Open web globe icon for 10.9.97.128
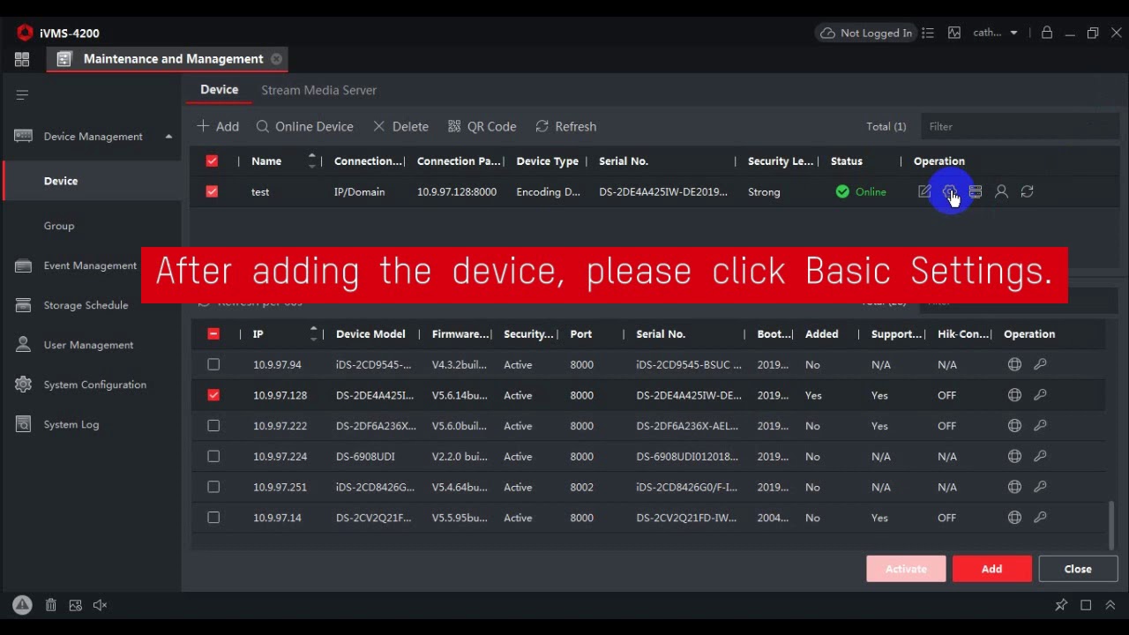Image resolution: width=1129 pixels, height=635 pixels. pyautogui.click(x=1014, y=395)
